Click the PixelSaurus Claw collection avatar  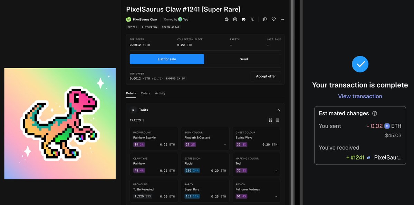[x=128, y=19]
